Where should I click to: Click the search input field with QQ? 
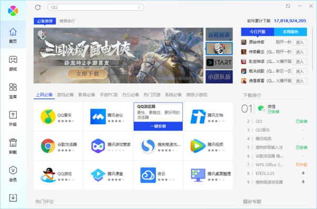96,7
